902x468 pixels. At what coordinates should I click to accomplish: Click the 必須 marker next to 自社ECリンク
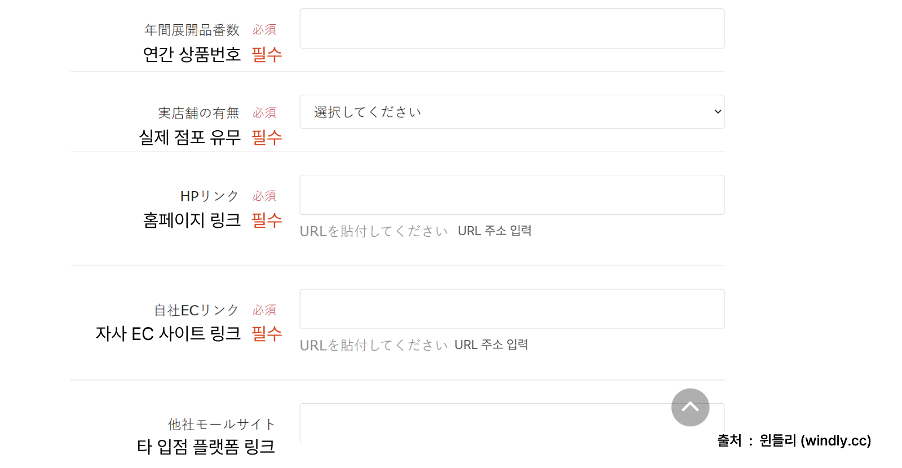point(264,310)
